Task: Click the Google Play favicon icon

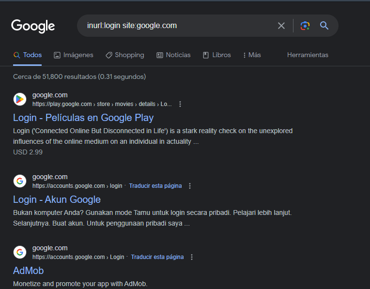Action: [x=20, y=99]
